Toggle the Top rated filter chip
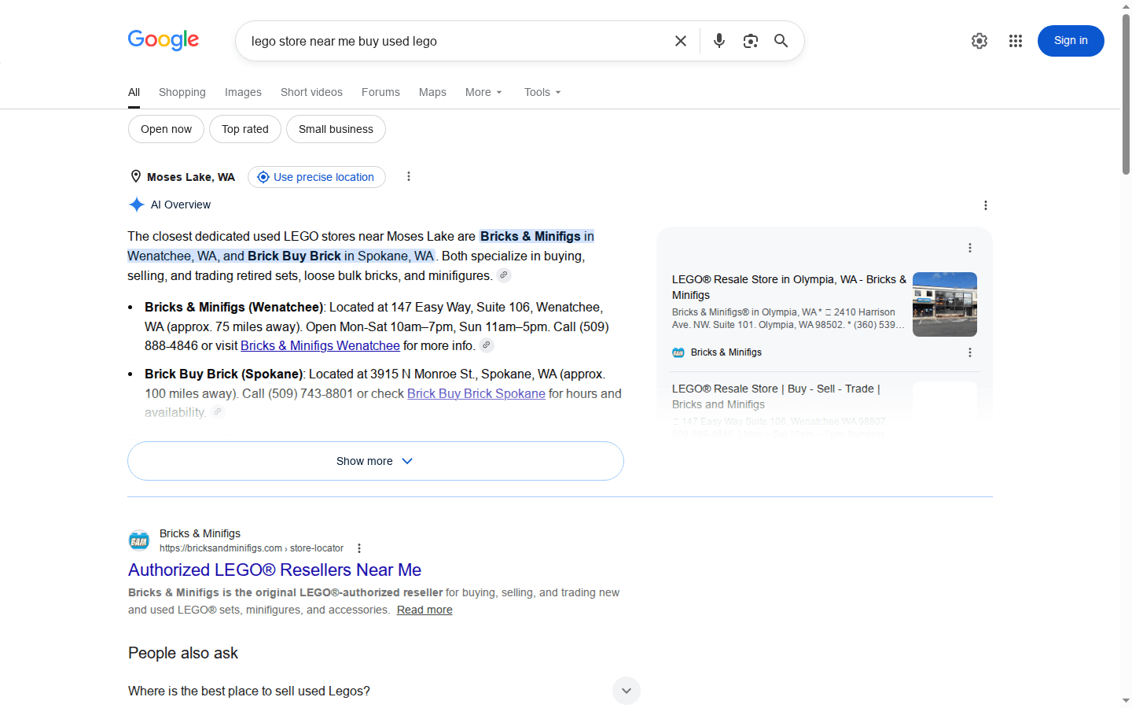Viewport: 1132px width, 708px height. click(245, 129)
